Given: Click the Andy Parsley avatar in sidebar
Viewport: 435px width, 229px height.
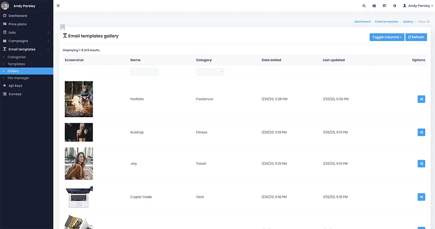Looking at the screenshot, I should [5, 6].
